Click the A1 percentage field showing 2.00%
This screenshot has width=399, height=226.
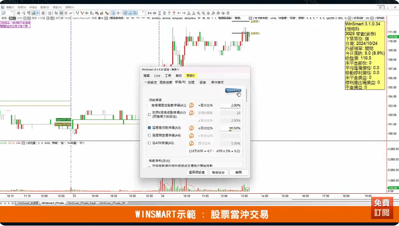(230, 105)
